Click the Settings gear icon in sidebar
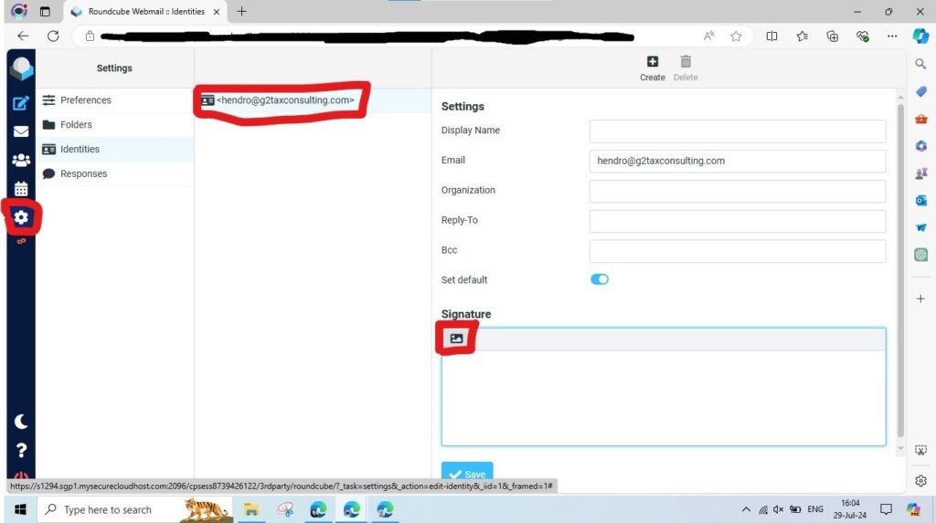 (x=21, y=218)
